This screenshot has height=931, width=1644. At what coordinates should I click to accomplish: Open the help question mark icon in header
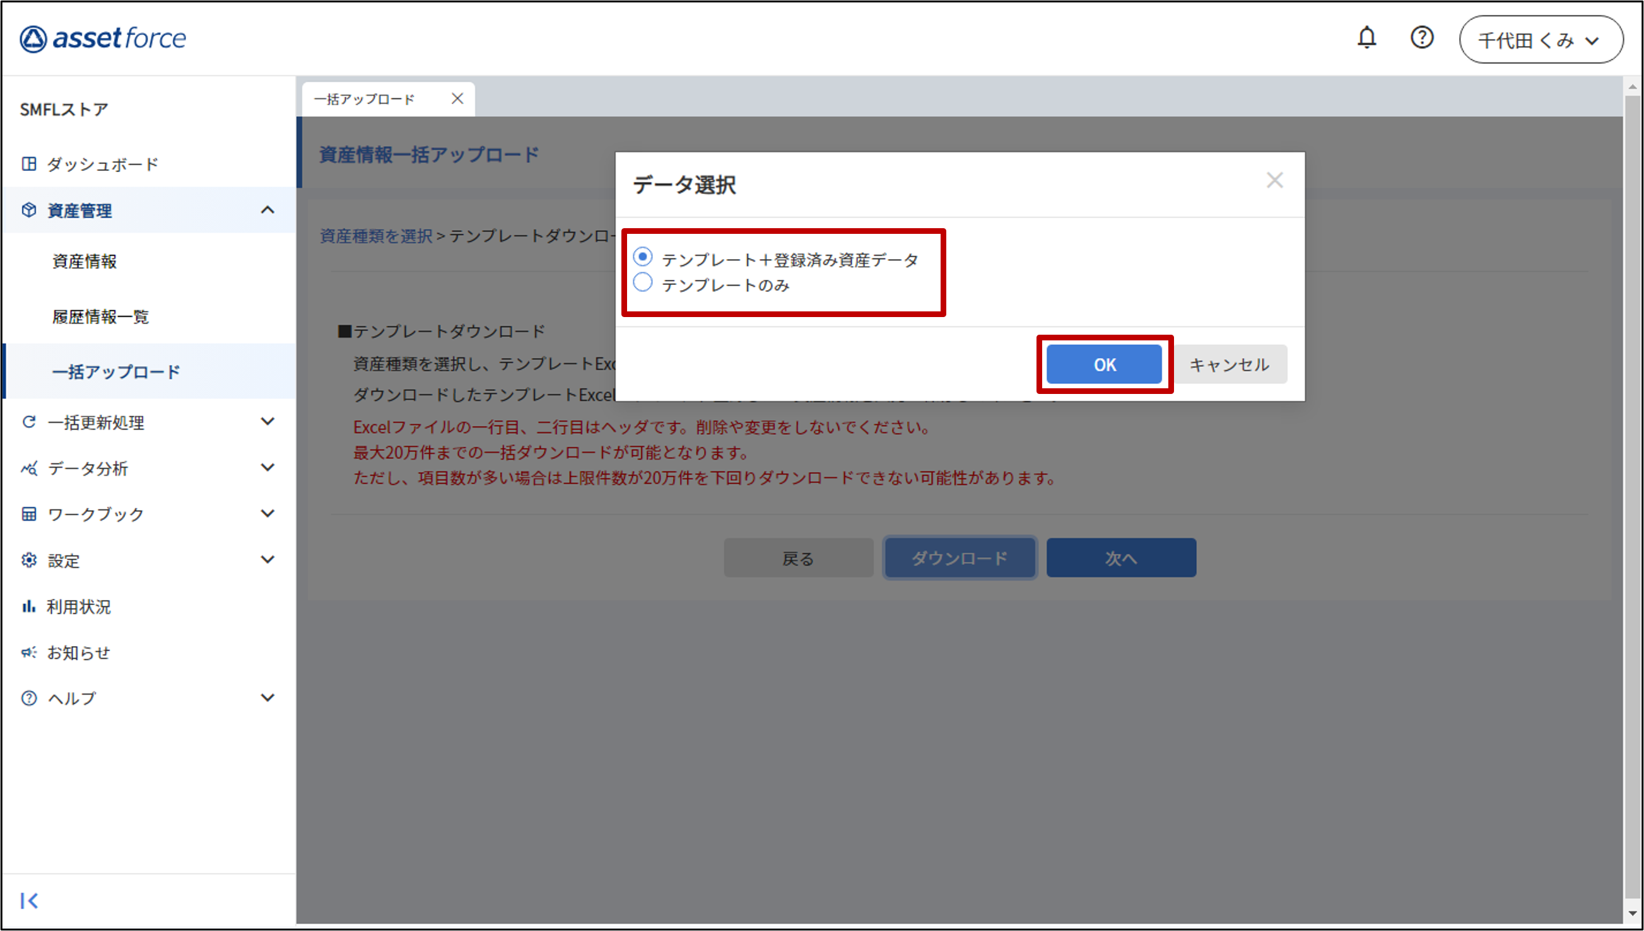(1421, 38)
